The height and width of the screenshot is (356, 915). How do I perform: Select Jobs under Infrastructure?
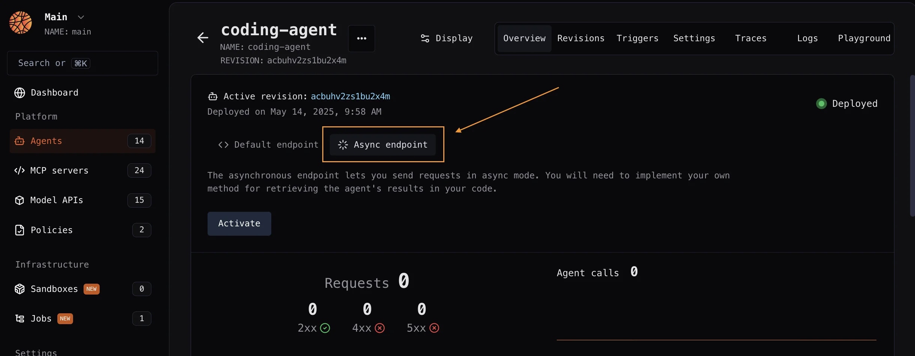click(41, 318)
